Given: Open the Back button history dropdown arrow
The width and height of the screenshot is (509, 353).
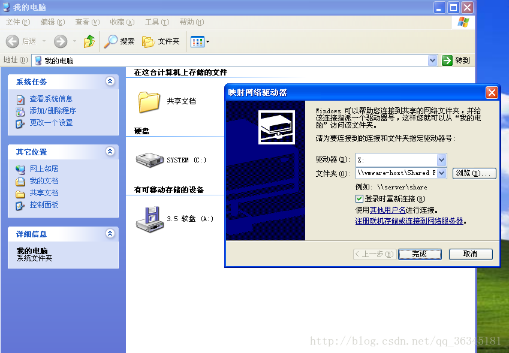Looking at the screenshot, I should 44,41.
